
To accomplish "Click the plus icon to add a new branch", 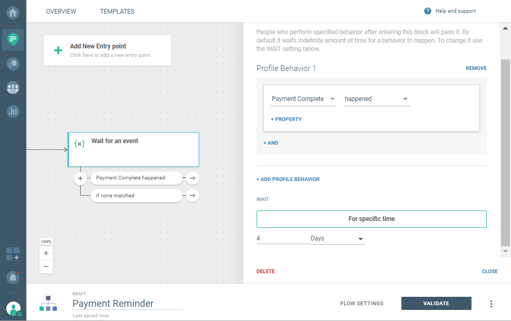I will (x=80, y=178).
